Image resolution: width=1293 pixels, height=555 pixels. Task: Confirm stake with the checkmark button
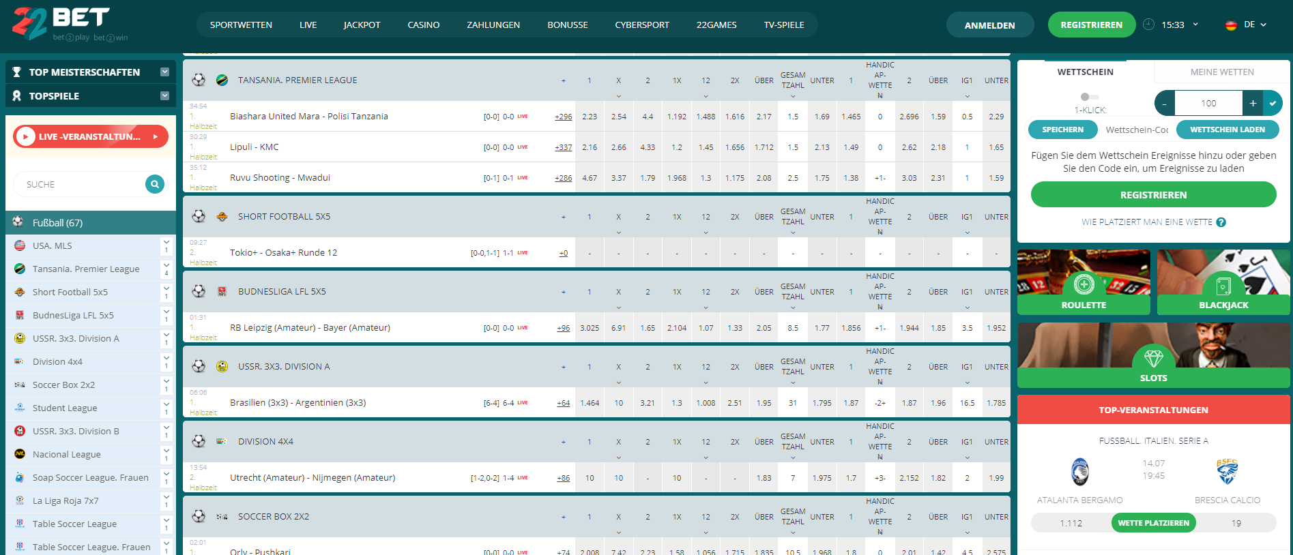click(x=1273, y=103)
